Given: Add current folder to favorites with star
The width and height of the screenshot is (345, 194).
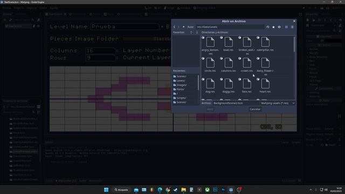Looking at the screenshot, I should point(273,27).
